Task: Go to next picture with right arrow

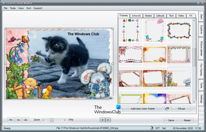Action: coord(108,120)
